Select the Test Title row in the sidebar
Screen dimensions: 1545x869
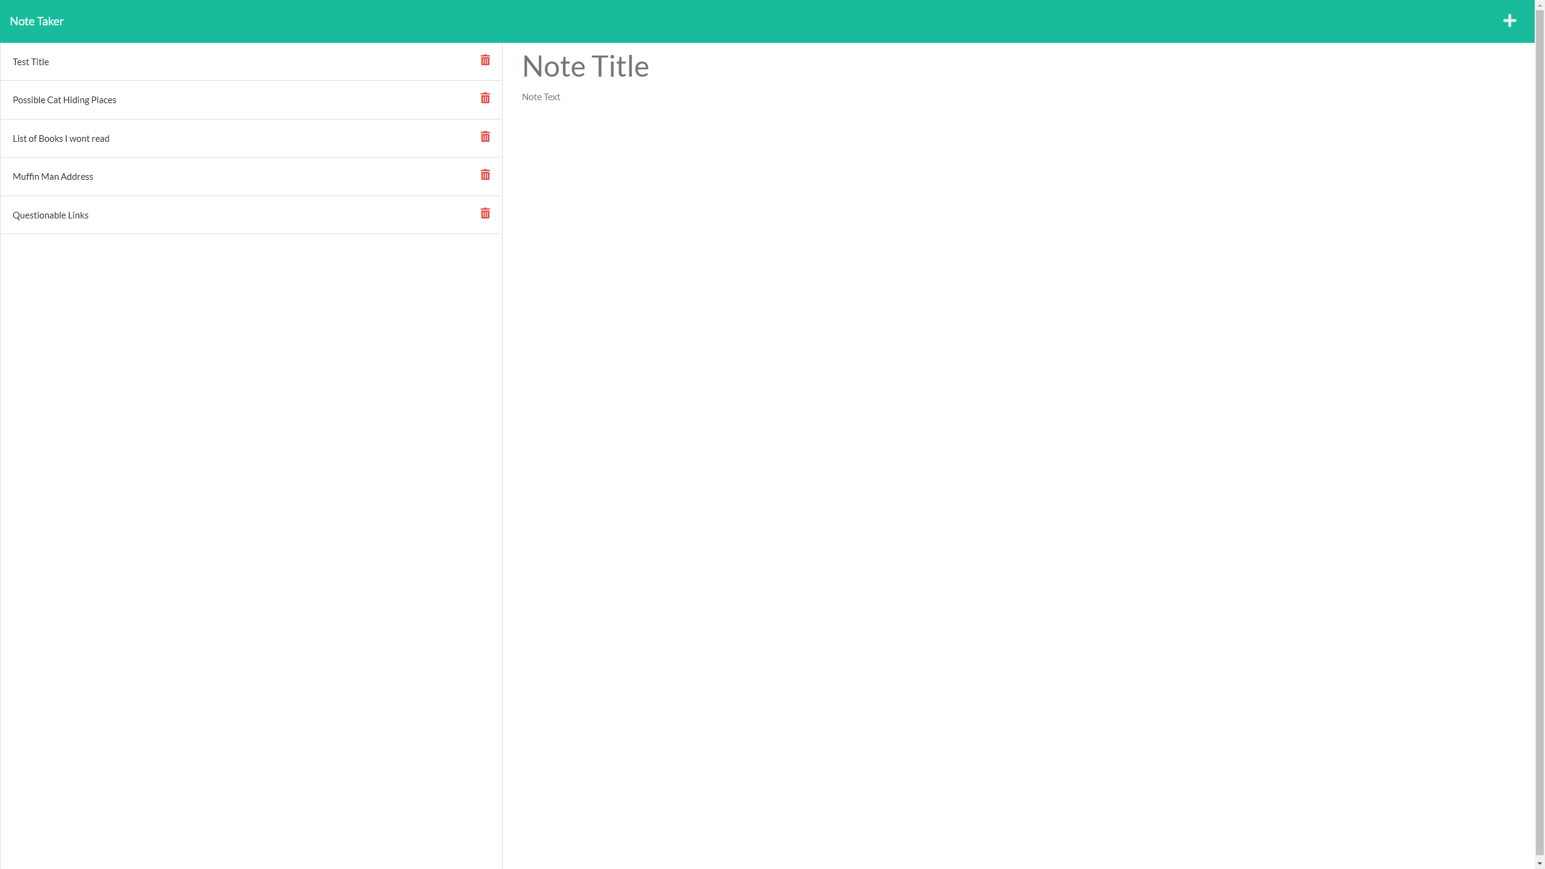[181, 62]
